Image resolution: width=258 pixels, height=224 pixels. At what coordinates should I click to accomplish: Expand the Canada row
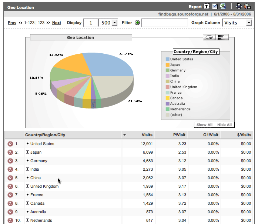click(x=27, y=203)
